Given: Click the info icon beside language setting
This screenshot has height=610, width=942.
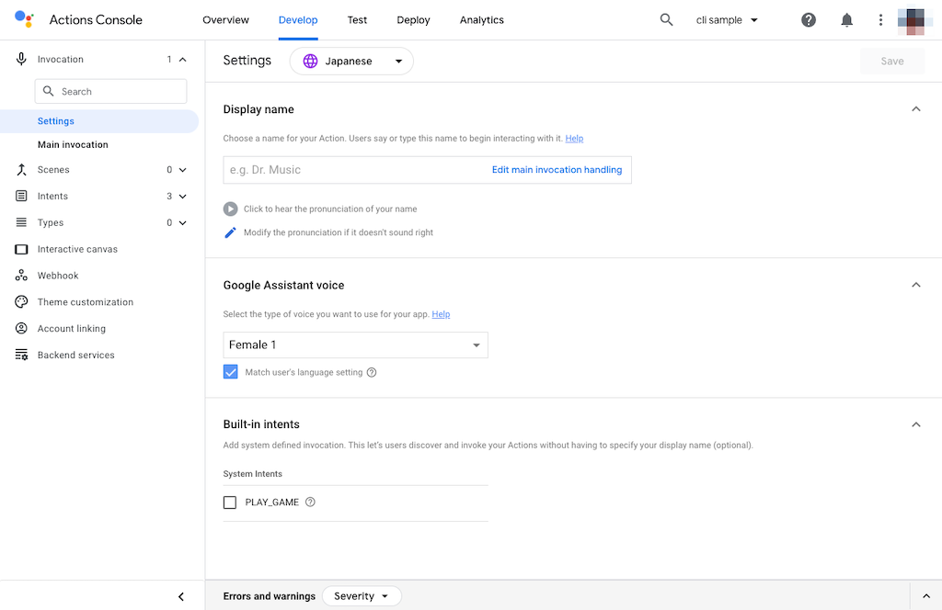Looking at the screenshot, I should [372, 372].
